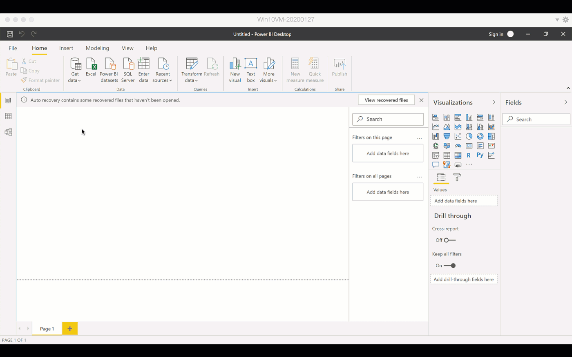
Task: Collapse the ribbon with the up chevron
Action: point(568,88)
